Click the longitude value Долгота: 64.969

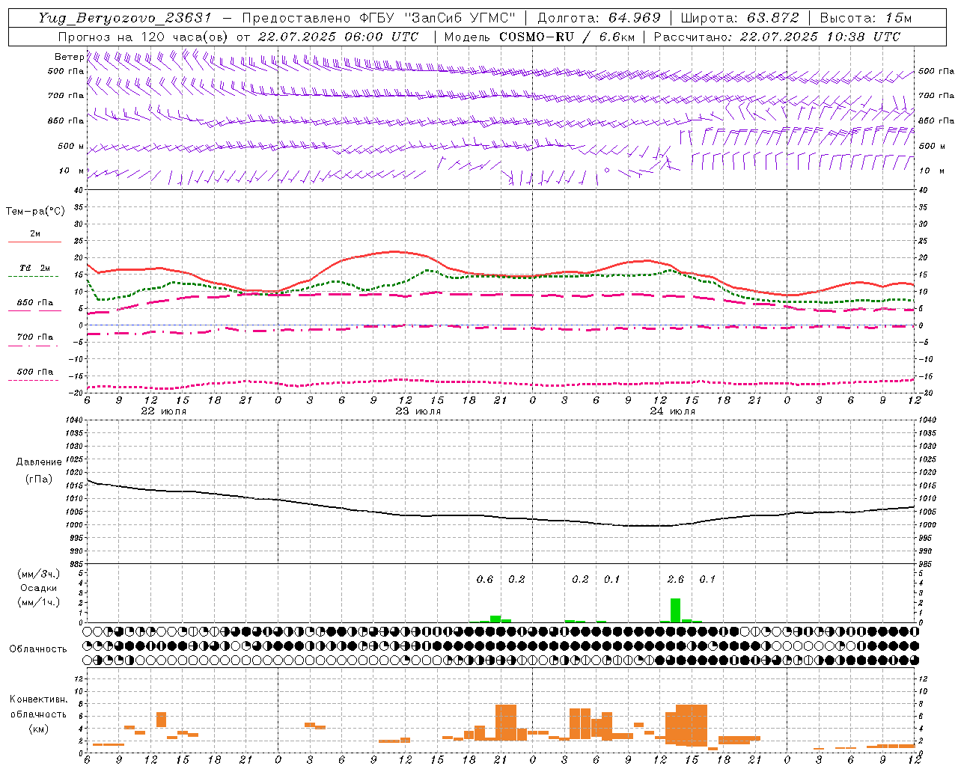599,18
